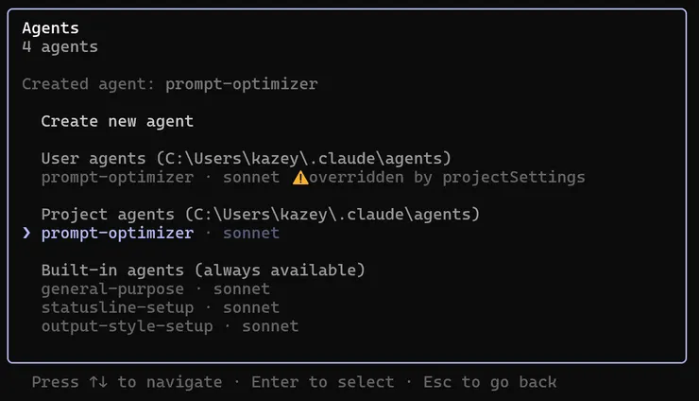
Task: Click the orange warning triangle icon
Action: pyautogui.click(x=299, y=177)
